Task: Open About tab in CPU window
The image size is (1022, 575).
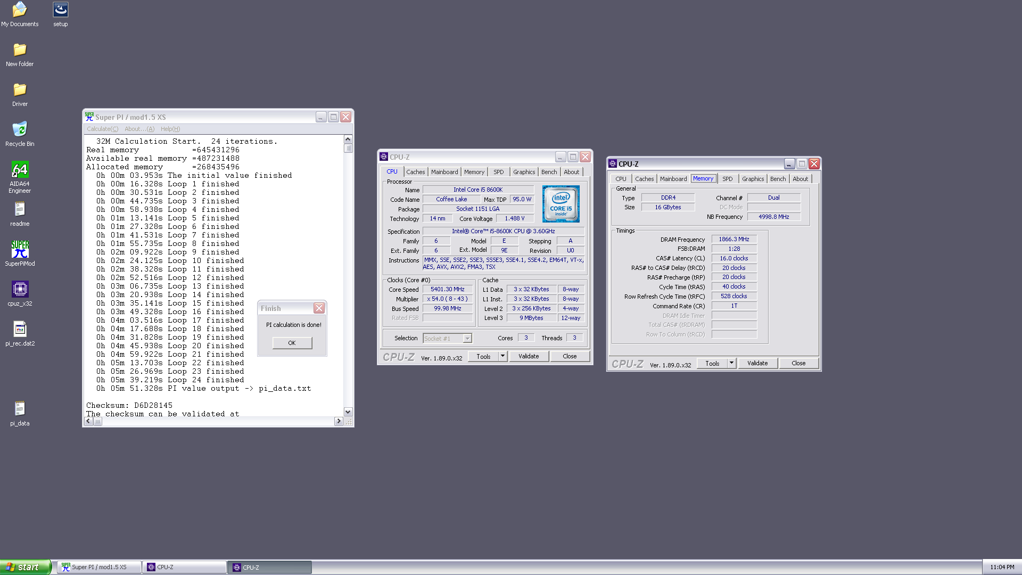Action: pos(572,172)
